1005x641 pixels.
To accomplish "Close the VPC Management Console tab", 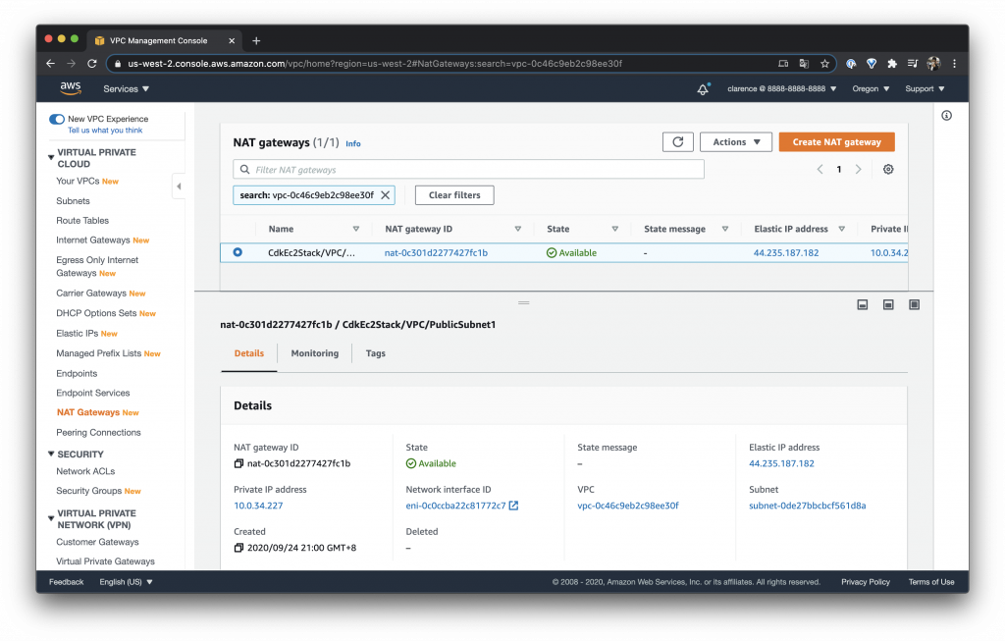I will 232,40.
